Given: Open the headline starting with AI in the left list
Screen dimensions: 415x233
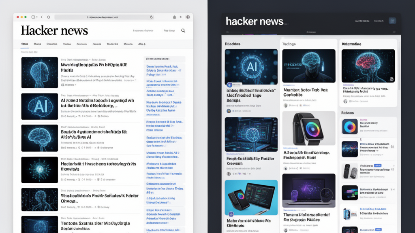Looking at the screenshot, I should point(97,103).
